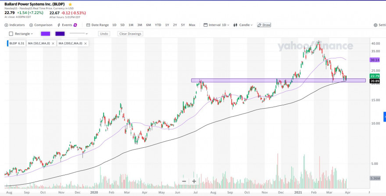
Task: Select the 1M date range
Action: coord(131,25)
